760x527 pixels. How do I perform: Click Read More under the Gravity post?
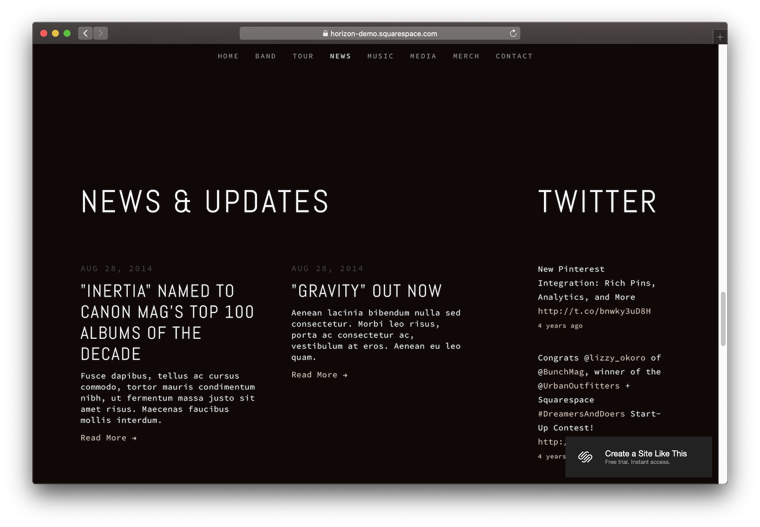point(319,375)
